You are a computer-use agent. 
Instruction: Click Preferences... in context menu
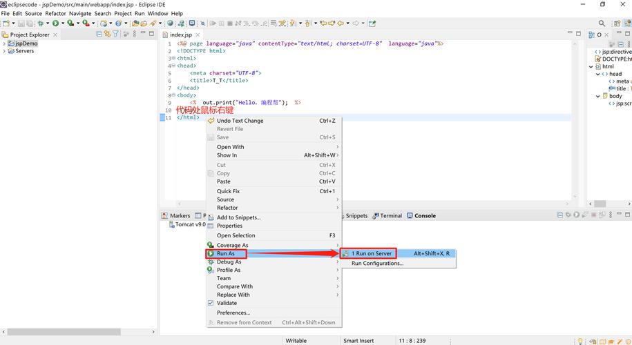(x=274, y=313)
